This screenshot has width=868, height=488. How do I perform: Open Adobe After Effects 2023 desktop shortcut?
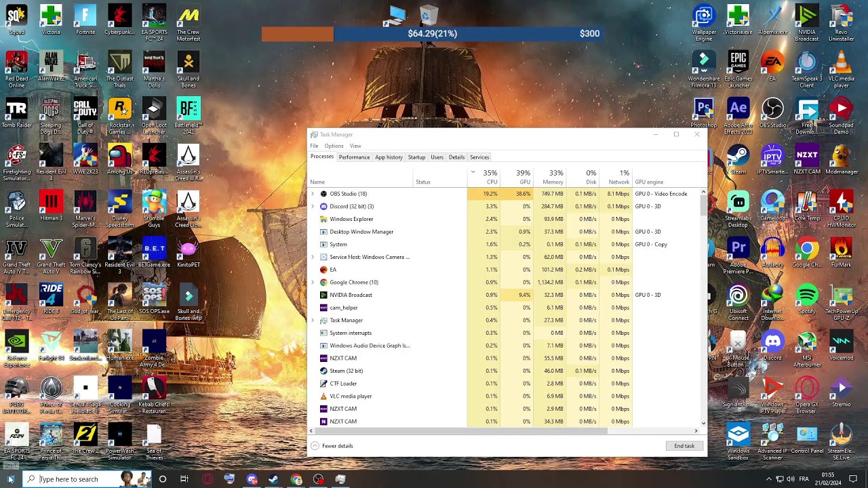point(738,116)
